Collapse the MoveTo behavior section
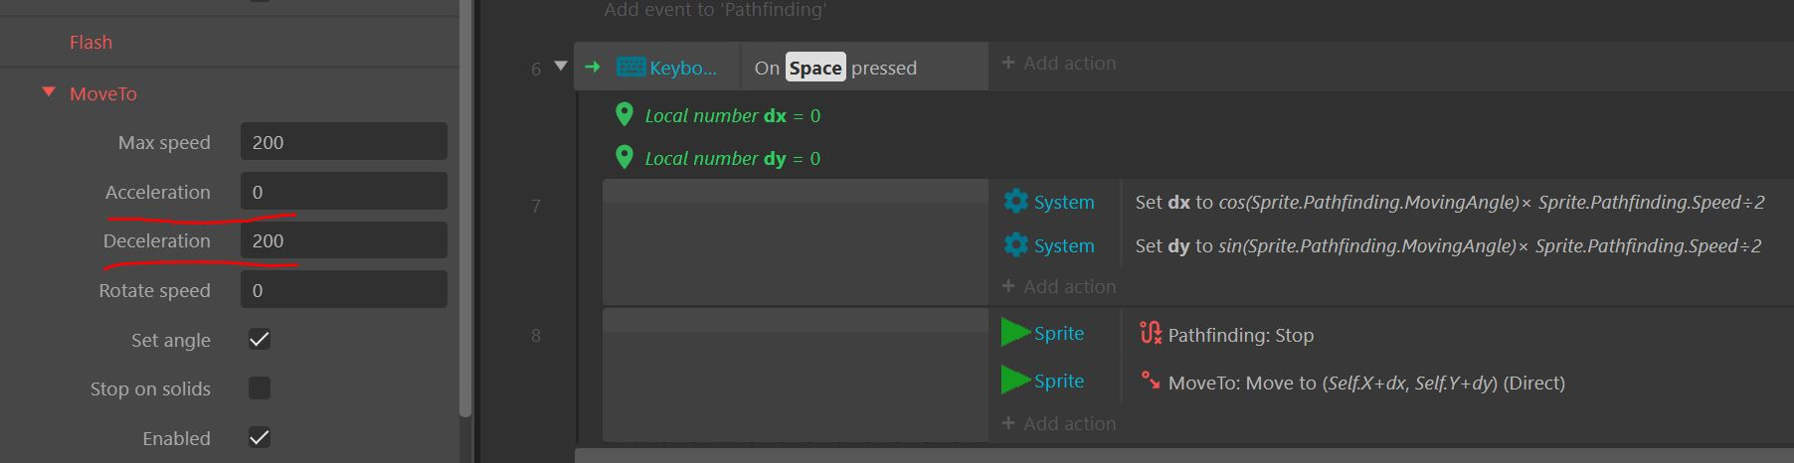The width and height of the screenshot is (1794, 463). pyautogui.click(x=49, y=92)
